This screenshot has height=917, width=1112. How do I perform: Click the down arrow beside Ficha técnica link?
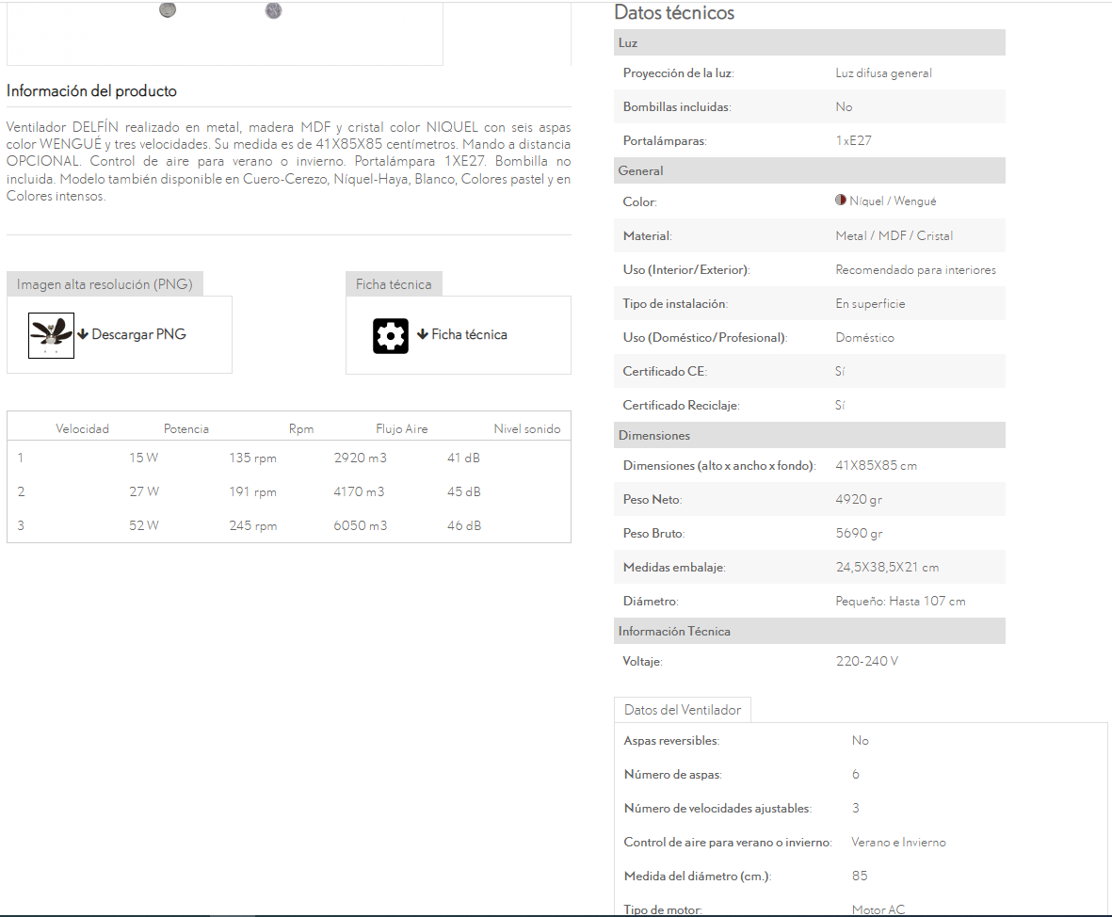(423, 334)
